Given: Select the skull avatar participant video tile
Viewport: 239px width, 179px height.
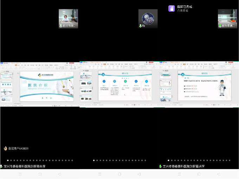Looking at the screenshot, I should [x=148, y=18].
